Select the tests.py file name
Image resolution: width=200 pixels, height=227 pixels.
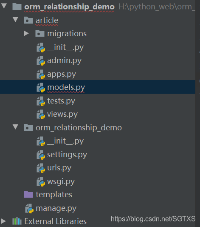(61, 101)
